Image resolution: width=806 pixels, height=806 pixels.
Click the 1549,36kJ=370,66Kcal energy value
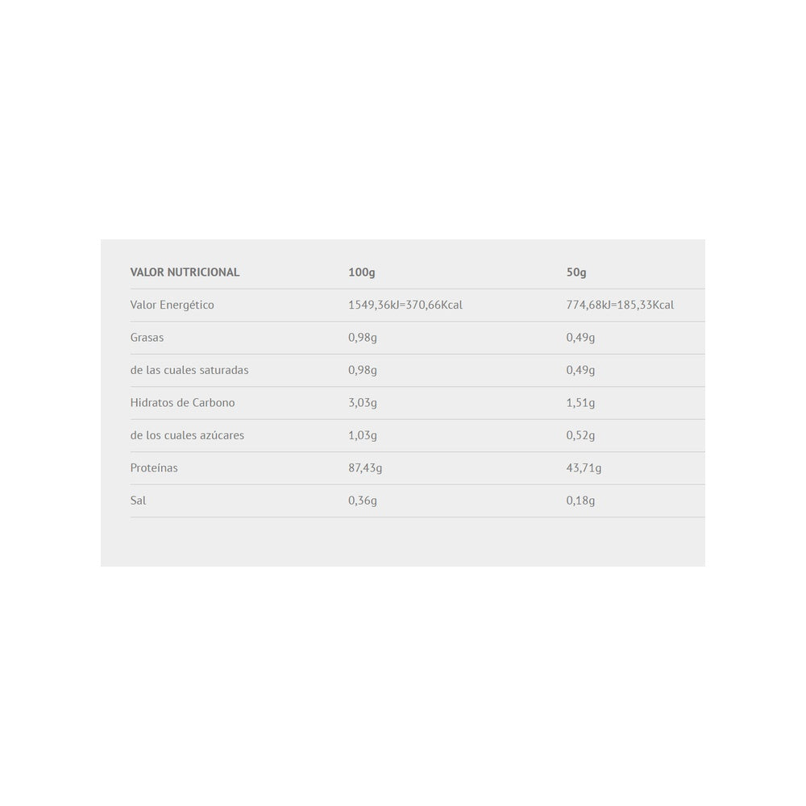405,305
